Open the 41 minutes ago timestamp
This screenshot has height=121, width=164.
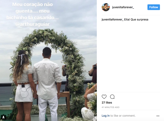111,107
